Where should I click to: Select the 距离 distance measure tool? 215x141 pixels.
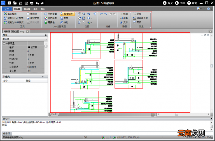click(137, 14)
